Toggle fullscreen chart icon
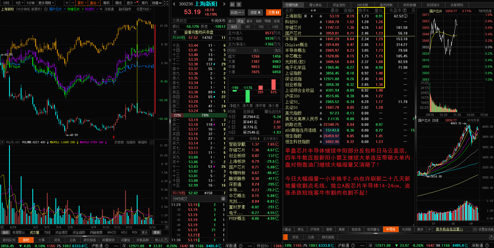Screen dimensions: 494x248 click(166, 3)
